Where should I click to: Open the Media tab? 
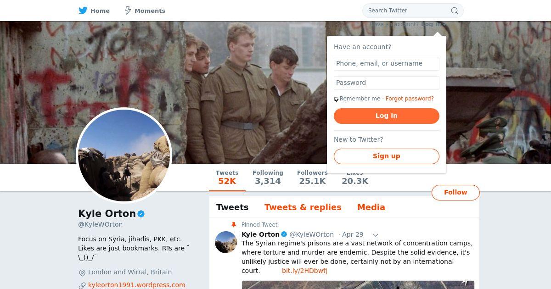click(x=371, y=207)
